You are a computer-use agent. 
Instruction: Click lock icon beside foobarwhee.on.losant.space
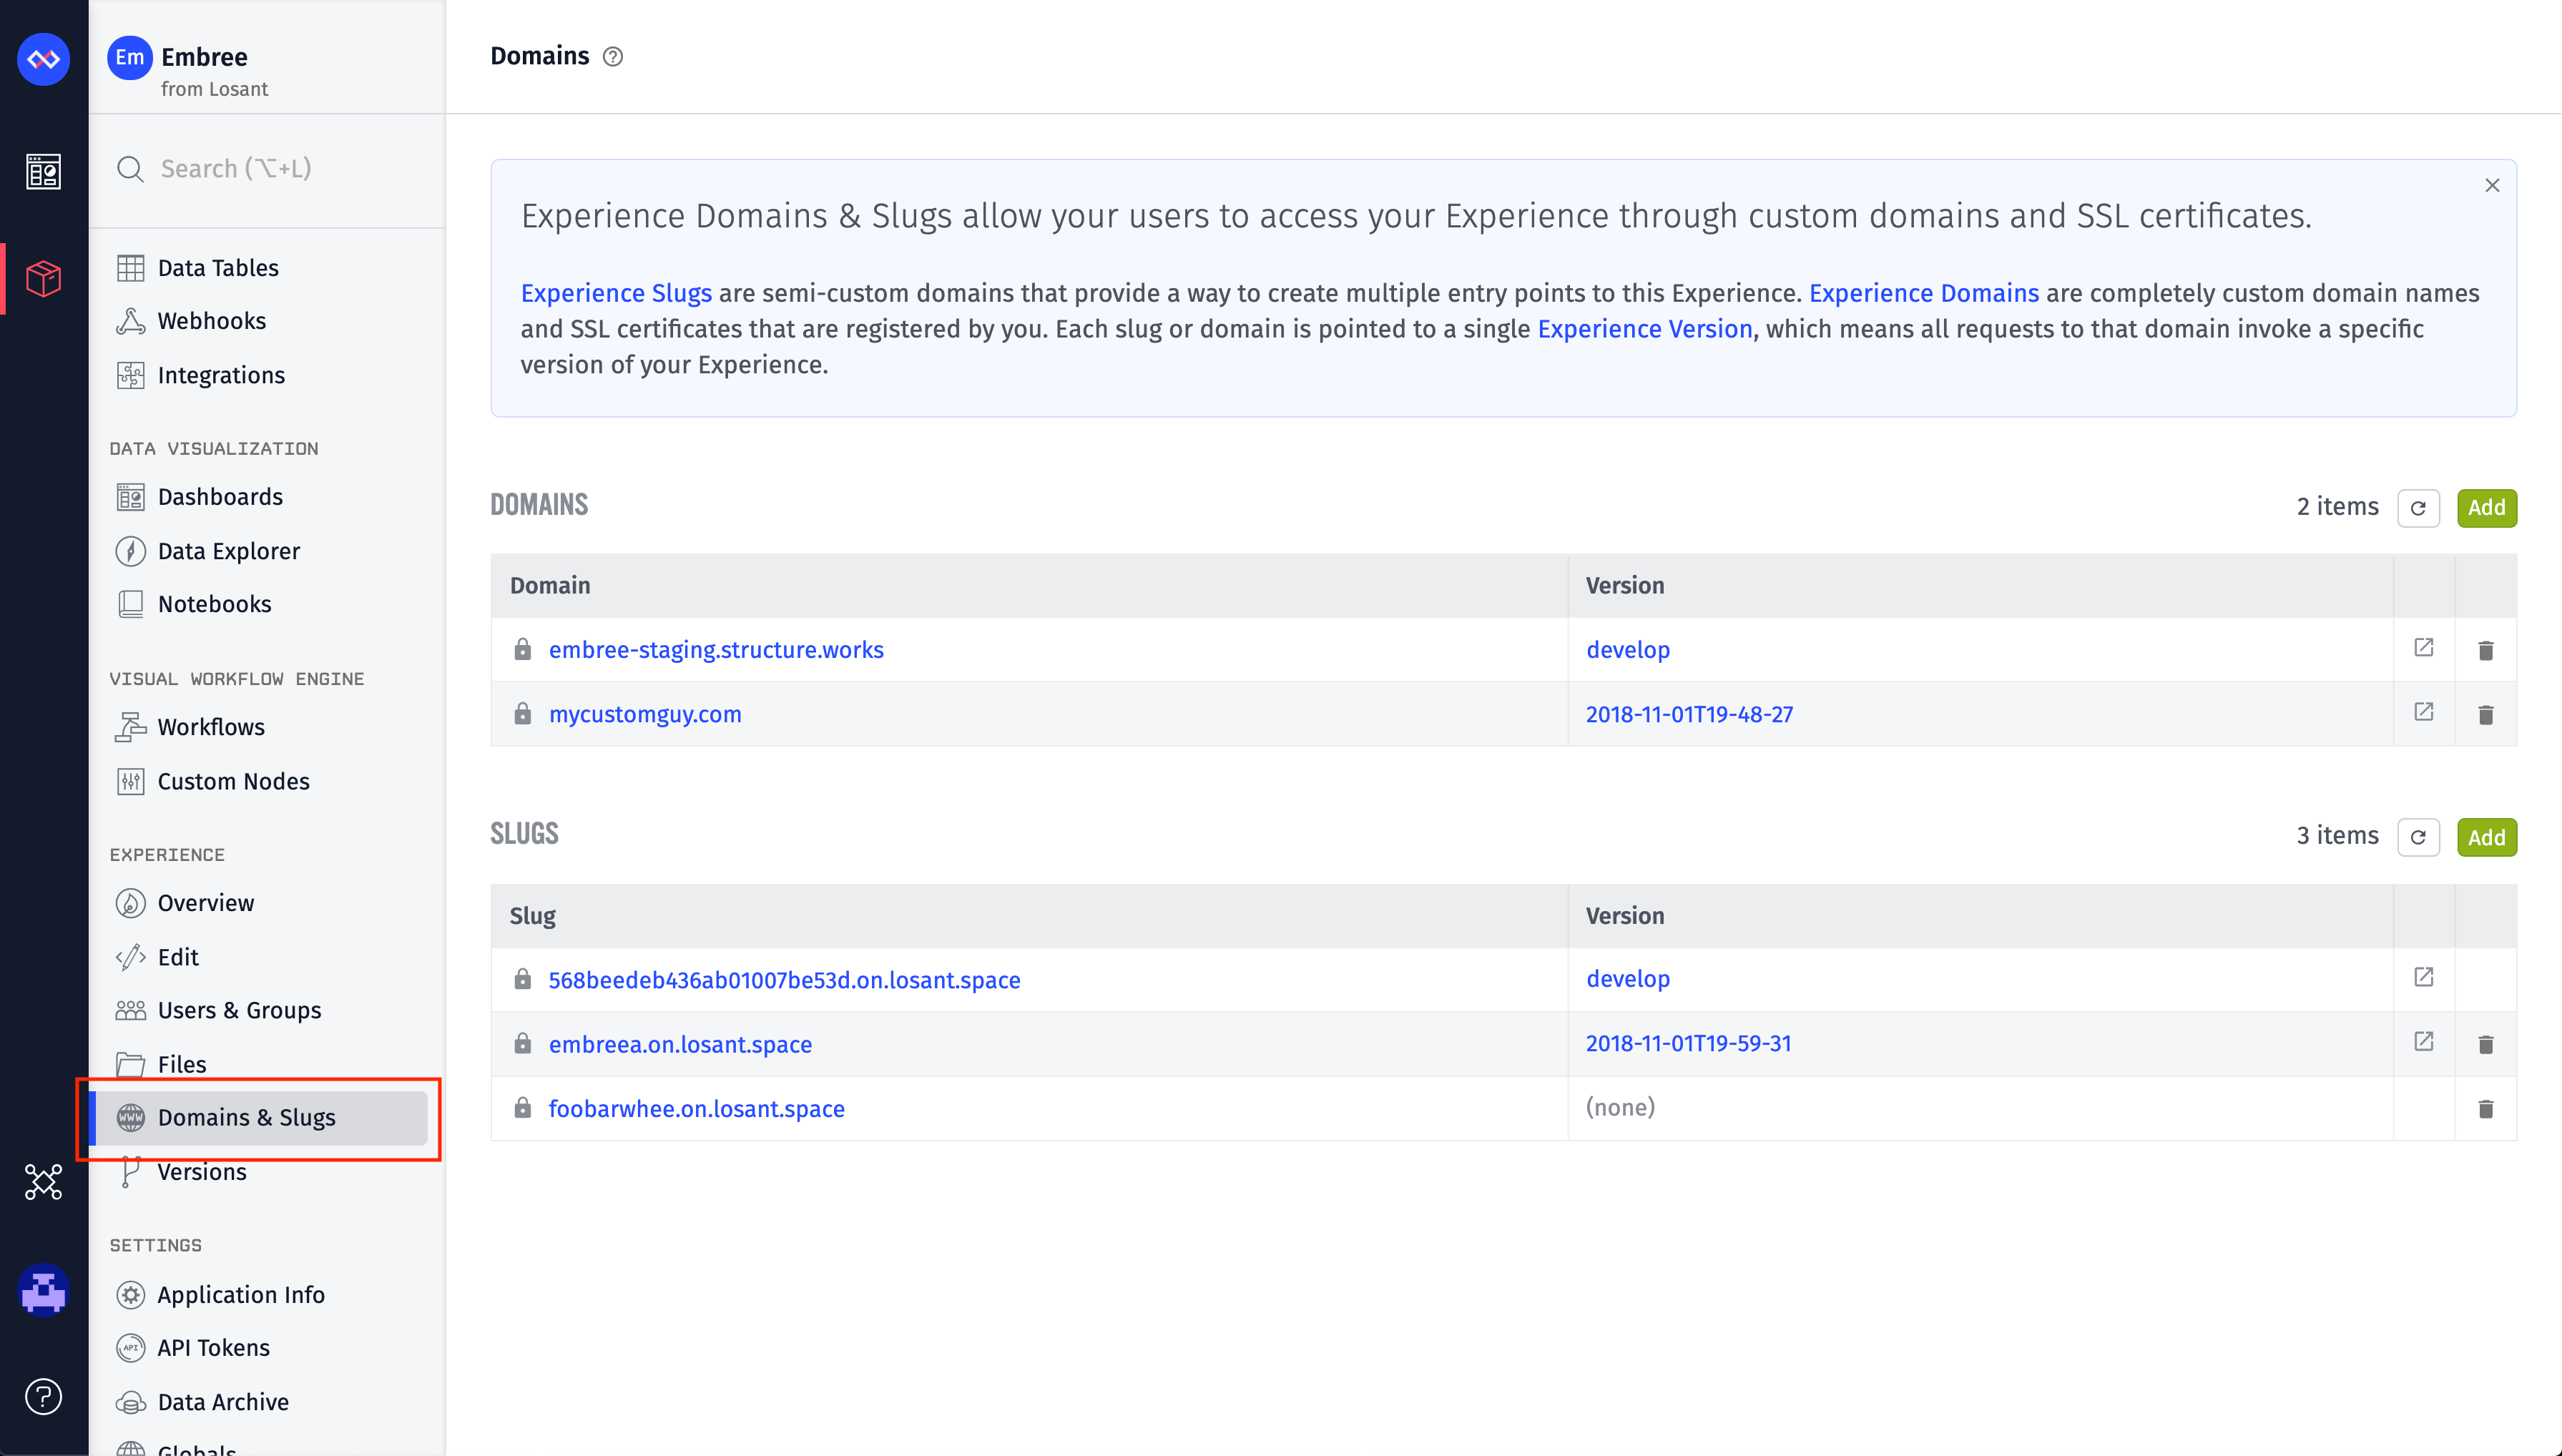[522, 1107]
